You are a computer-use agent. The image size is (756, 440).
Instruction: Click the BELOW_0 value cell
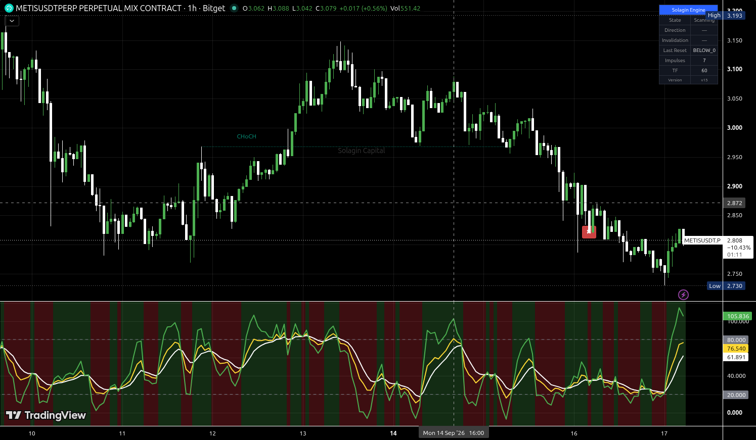point(704,51)
